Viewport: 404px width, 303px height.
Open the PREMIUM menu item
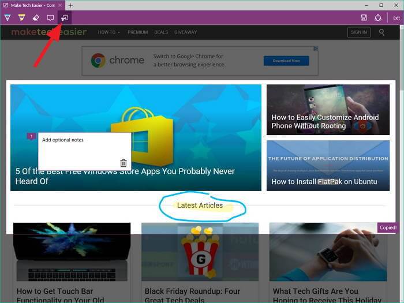137,32
